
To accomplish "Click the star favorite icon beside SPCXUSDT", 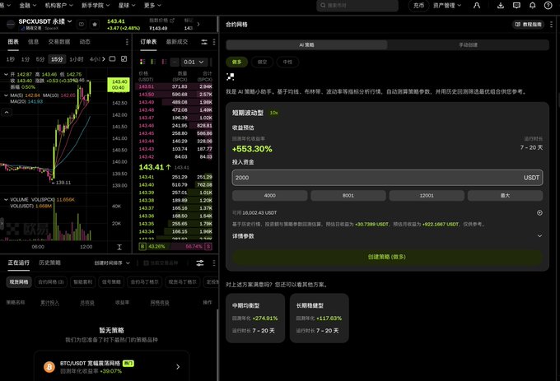I will [95, 24].
